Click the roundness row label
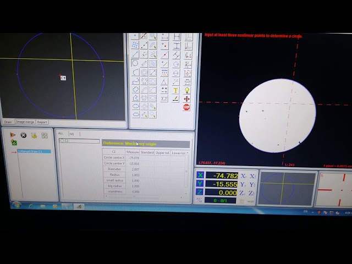Screen dimensions: 352x264 coord(115,191)
